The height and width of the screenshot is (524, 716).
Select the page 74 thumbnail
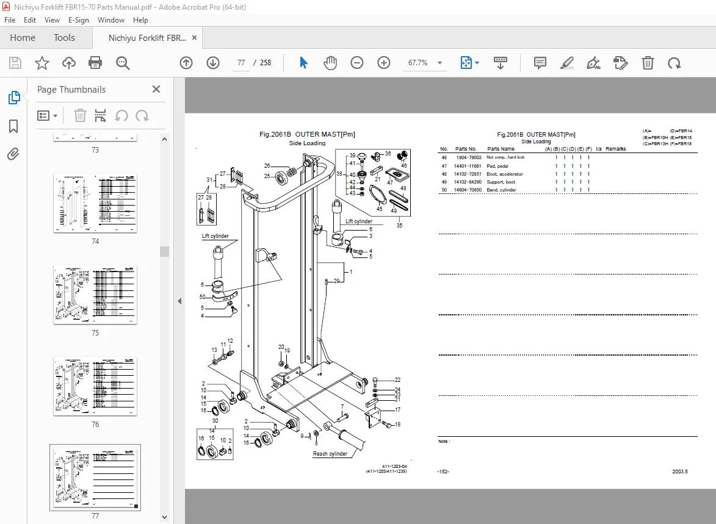pos(95,204)
